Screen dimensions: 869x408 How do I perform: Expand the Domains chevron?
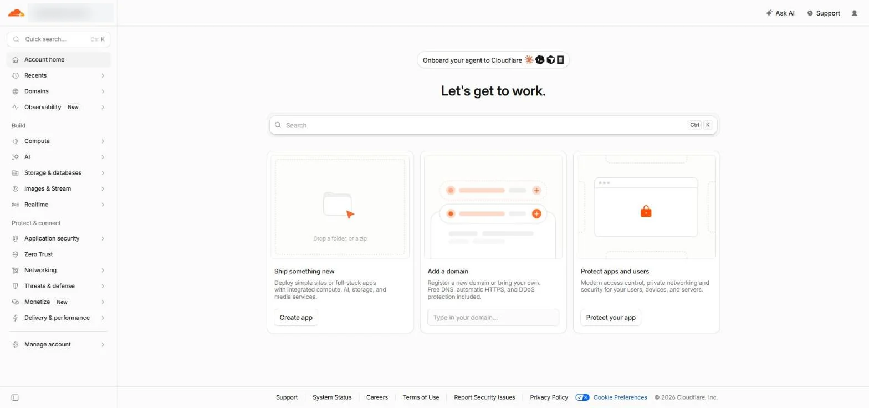103,91
